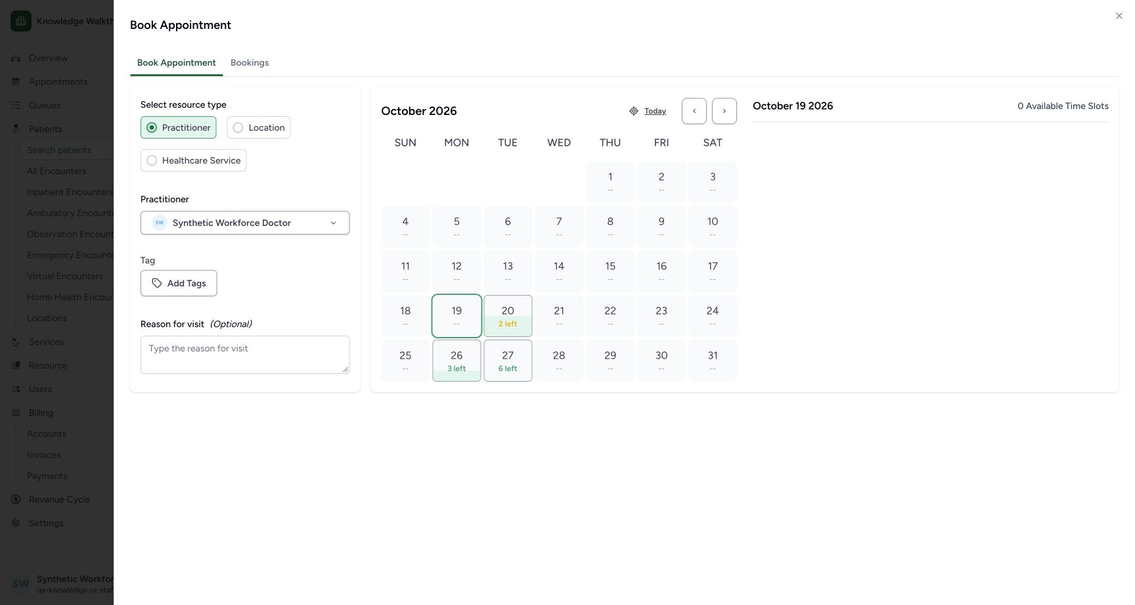Open Invoices in sidebar
1135x605 pixels.
click(44, 455)
